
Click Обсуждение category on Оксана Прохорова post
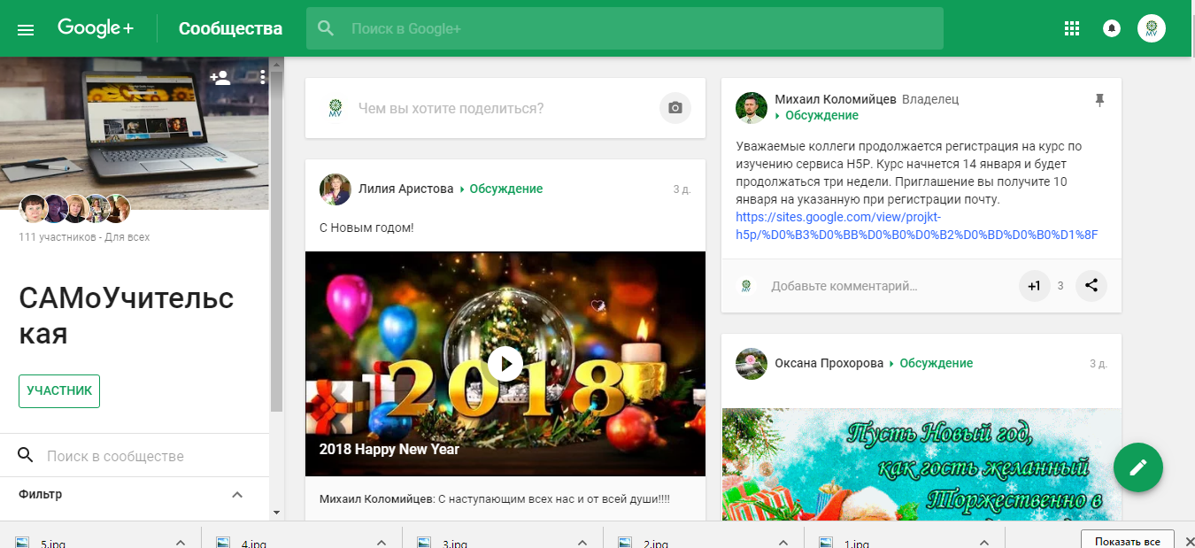937,363
